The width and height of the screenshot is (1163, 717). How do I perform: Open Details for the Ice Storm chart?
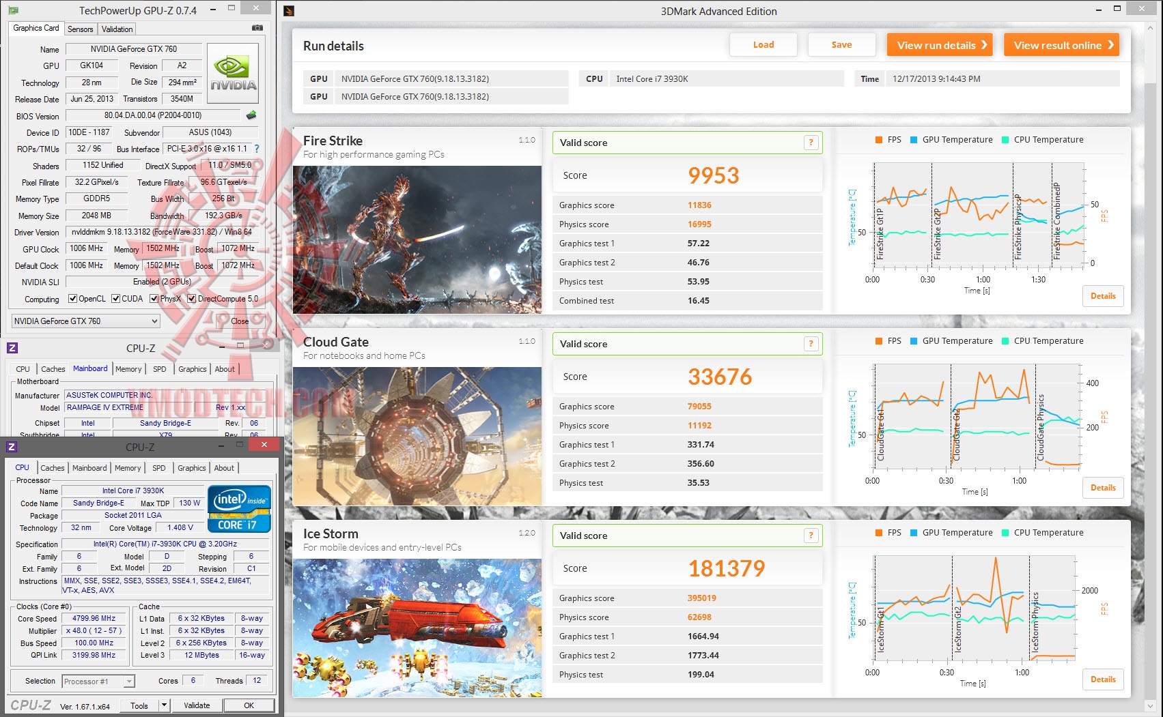tap(1103, 679)
